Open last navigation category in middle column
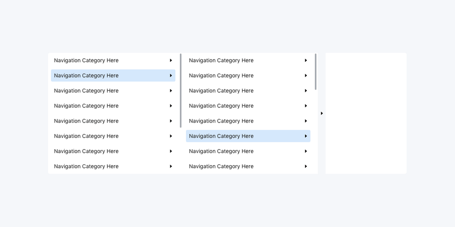Image resolution: width=455 pixels, height=227 pixels. [221, 166]
